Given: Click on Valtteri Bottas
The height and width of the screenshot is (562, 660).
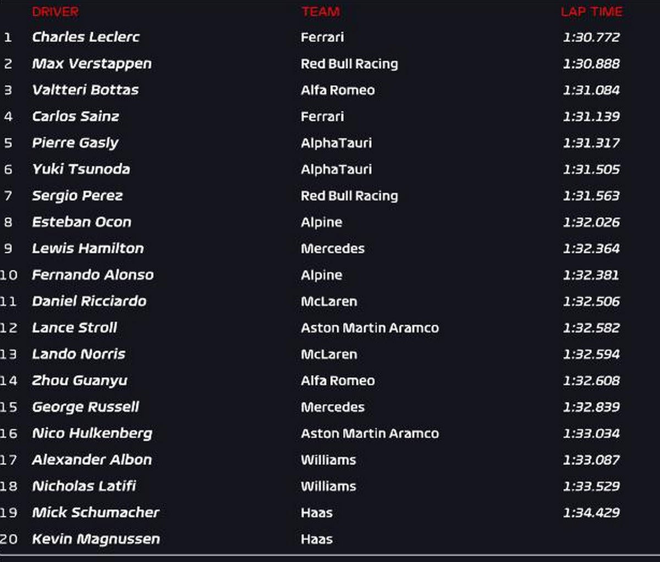Looking at the screenshot, I should click(x=85, y=90).
